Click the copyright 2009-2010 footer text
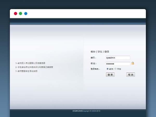The width and height of the screenshot is (156, 117). point(86,111)
